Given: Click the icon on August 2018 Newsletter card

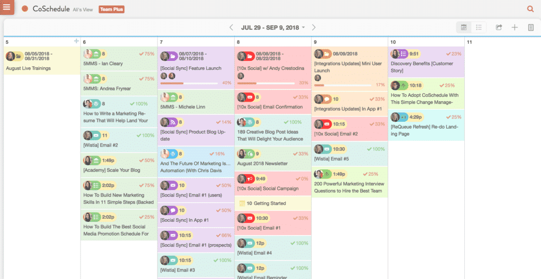Looking at the screenshot, I should pyautogui.click(x=250, y=154).
